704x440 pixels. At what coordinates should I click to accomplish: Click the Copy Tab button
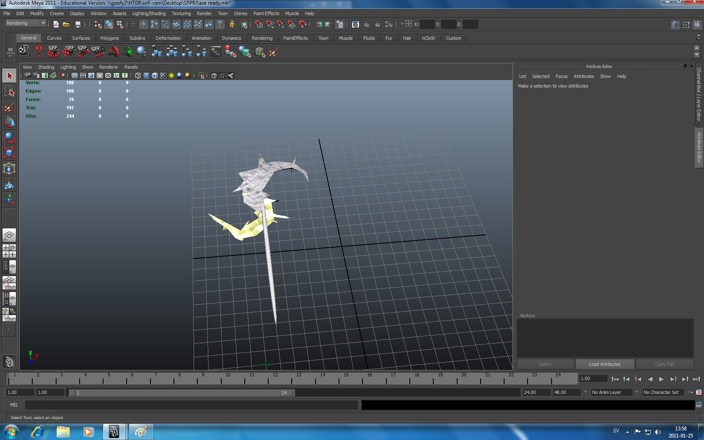click(665, 364)
